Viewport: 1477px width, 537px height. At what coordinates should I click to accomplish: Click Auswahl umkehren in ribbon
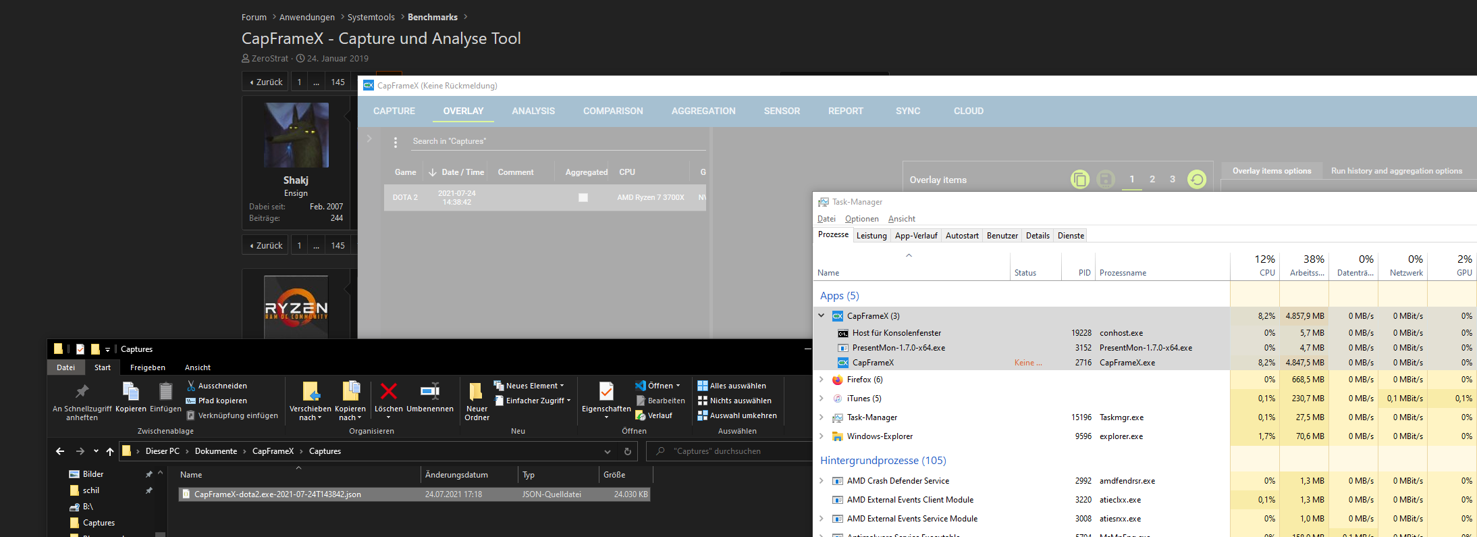(737, 415)
